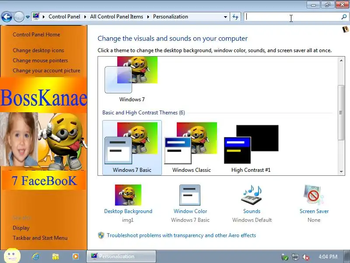Click the Show desktop strip at taskbar end
Viewport: 350px width, 263px height.
[347, 256]
